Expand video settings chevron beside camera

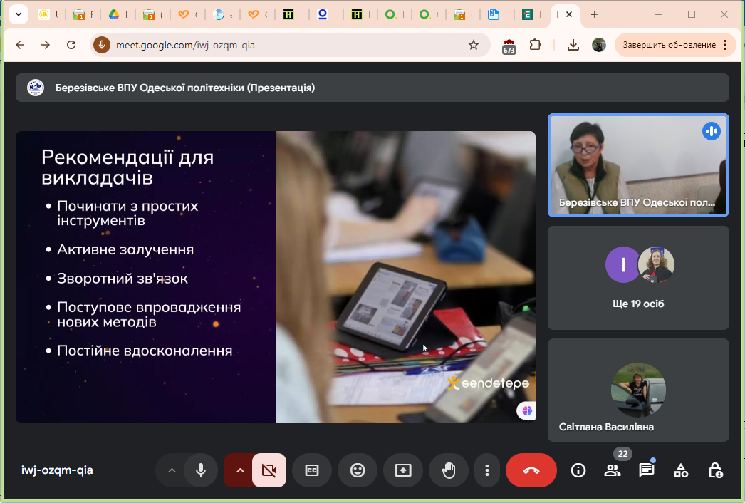coord(239,470)
